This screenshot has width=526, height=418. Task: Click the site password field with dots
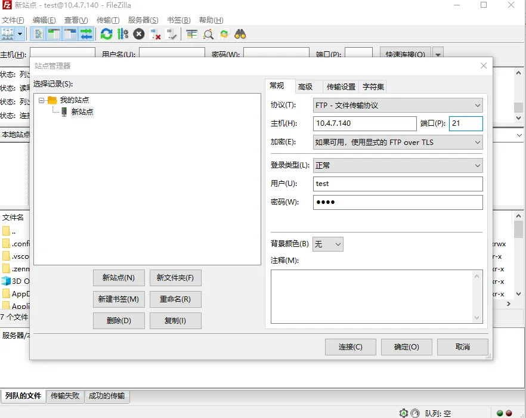coord(398,202)
